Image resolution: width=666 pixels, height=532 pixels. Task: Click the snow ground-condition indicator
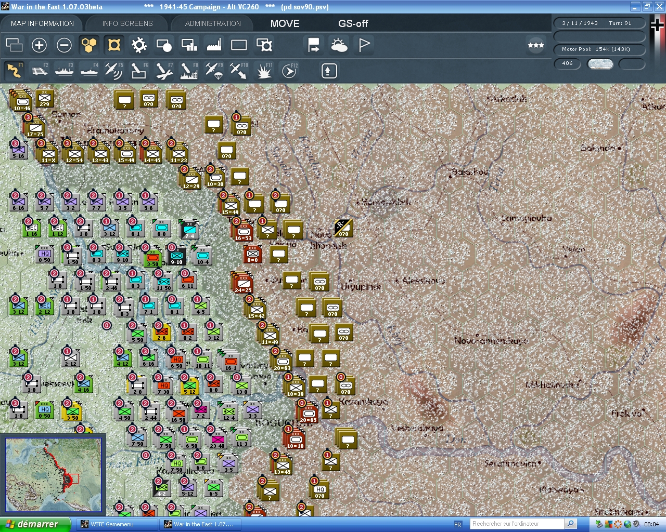[600, 63]
